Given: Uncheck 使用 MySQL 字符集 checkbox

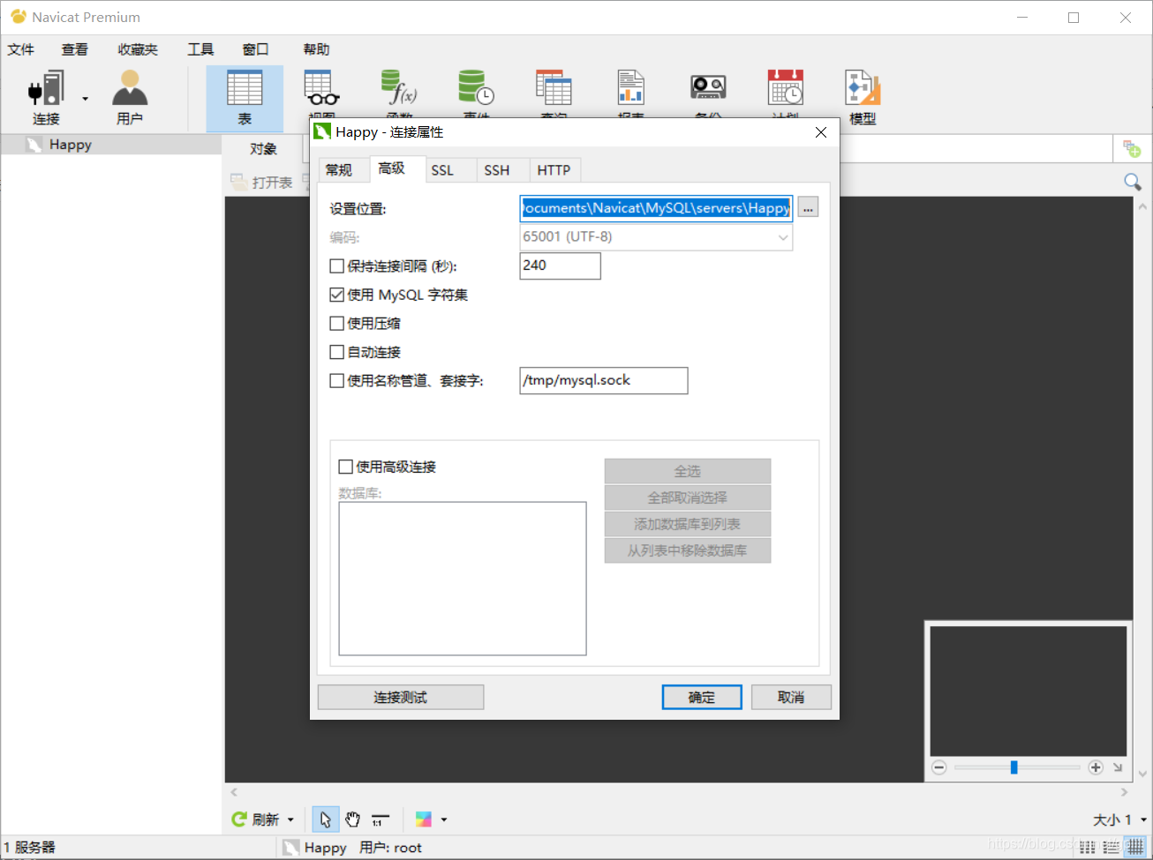Looking at the screenshot, I should point(336,295).
